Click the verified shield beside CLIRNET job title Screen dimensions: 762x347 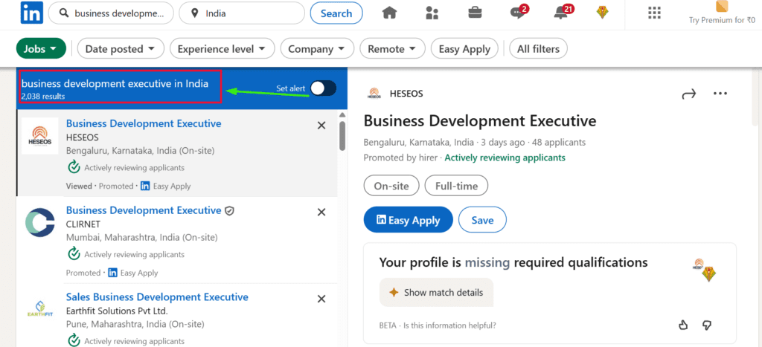tap(230, 210)
